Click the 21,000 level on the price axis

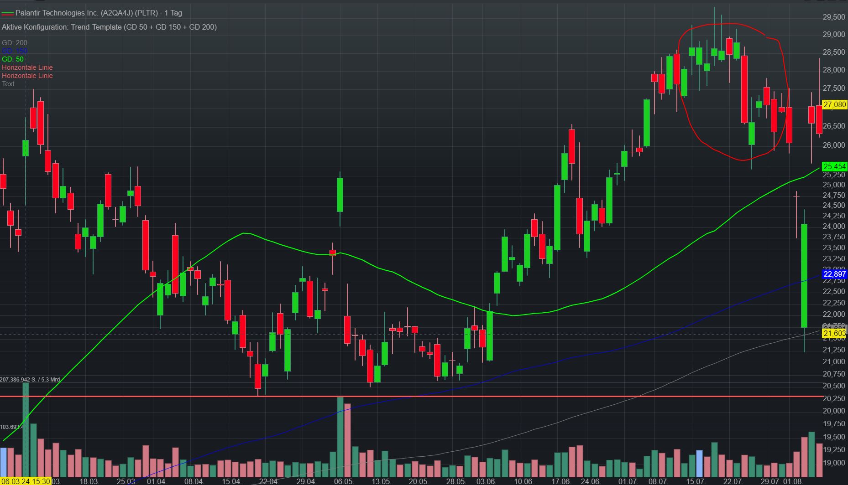[834, 361]
